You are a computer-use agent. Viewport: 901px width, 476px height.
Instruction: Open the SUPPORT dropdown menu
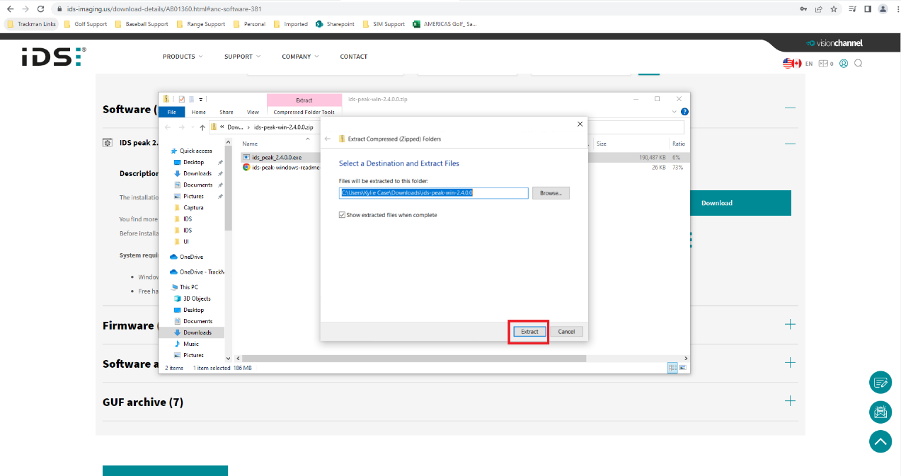coord(242,57)
